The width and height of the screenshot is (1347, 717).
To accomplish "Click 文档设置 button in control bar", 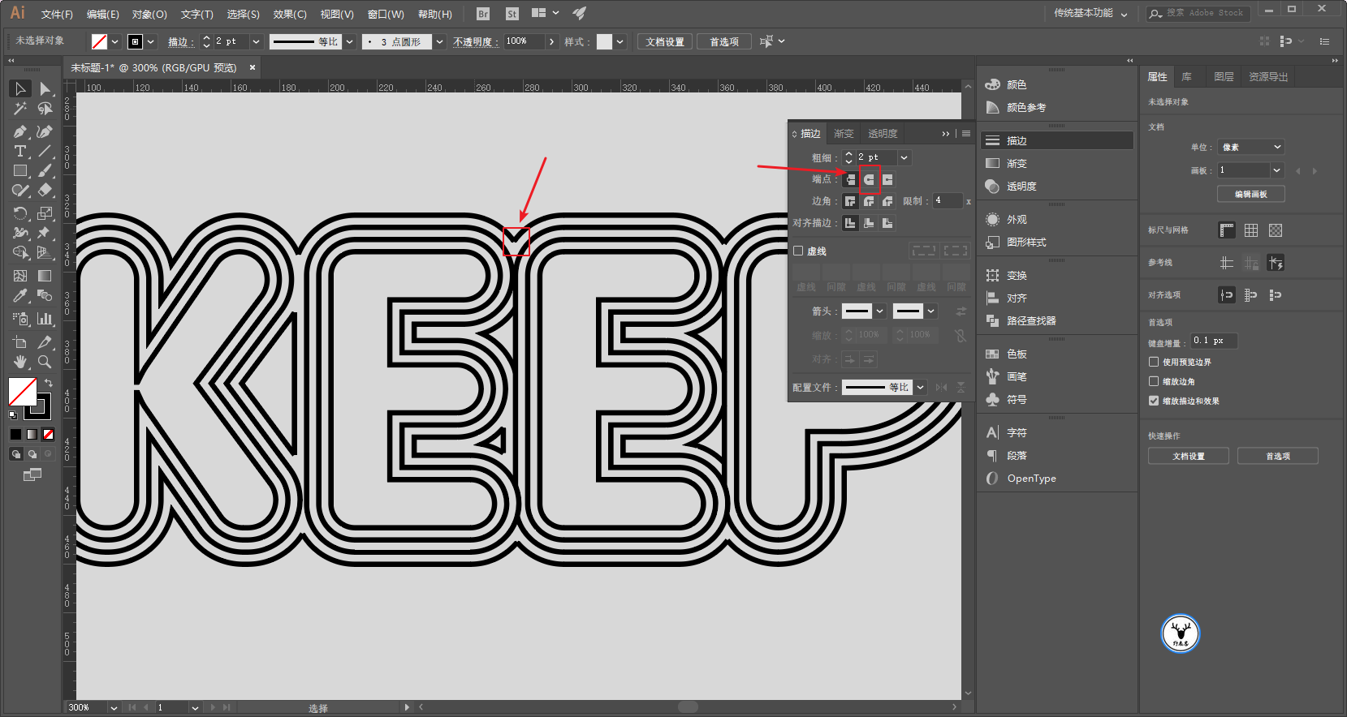I will click(x=665, y=41).
